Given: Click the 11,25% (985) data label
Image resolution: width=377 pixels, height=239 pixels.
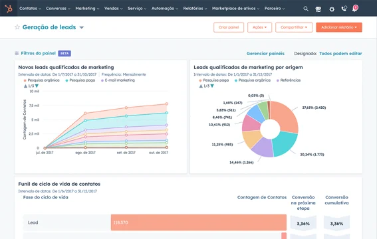Looking at the screenshot, I should 222,145.
